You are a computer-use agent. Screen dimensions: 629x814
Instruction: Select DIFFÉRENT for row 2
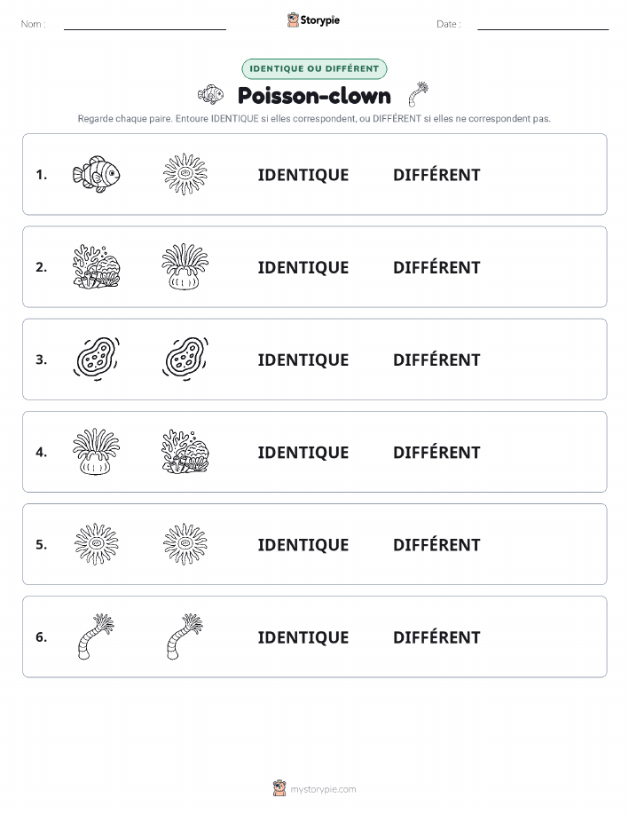(x=436, y=267)
